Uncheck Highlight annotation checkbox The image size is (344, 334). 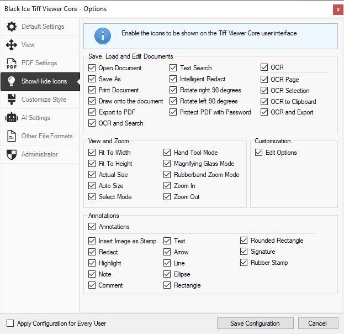pos(92,263)
